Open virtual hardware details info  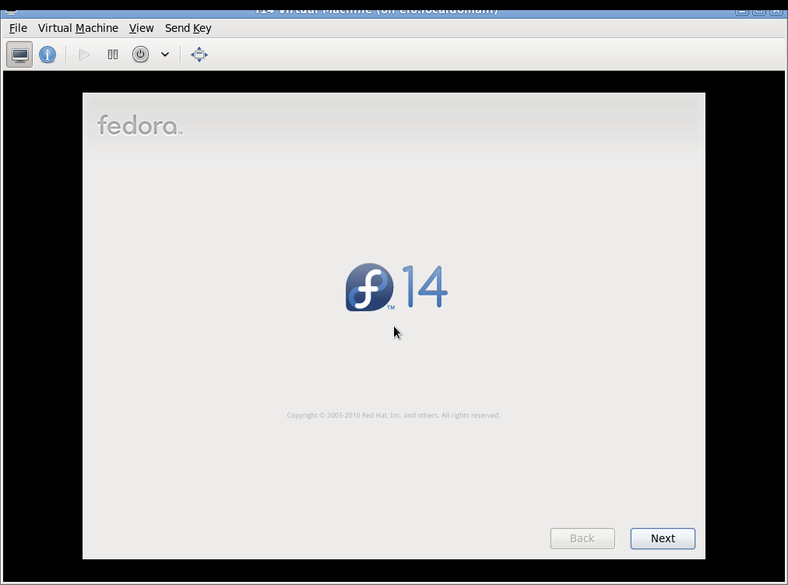pyautogui.click(x=47, y=54)
